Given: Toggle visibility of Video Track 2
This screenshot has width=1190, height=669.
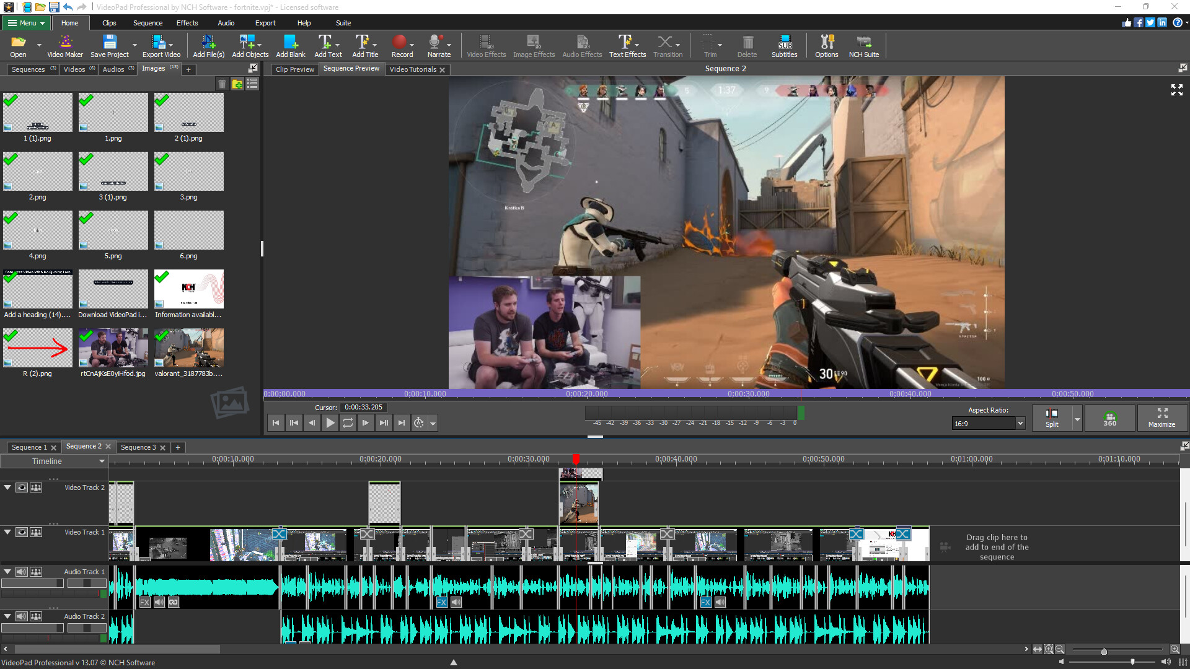Looking at the screenshot, I should coord(20,487).
